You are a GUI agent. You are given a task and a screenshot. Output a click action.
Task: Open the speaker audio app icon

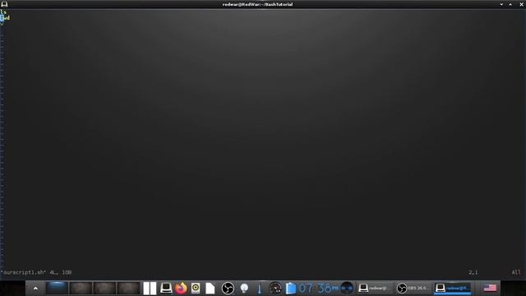click(x=196, y=289)
